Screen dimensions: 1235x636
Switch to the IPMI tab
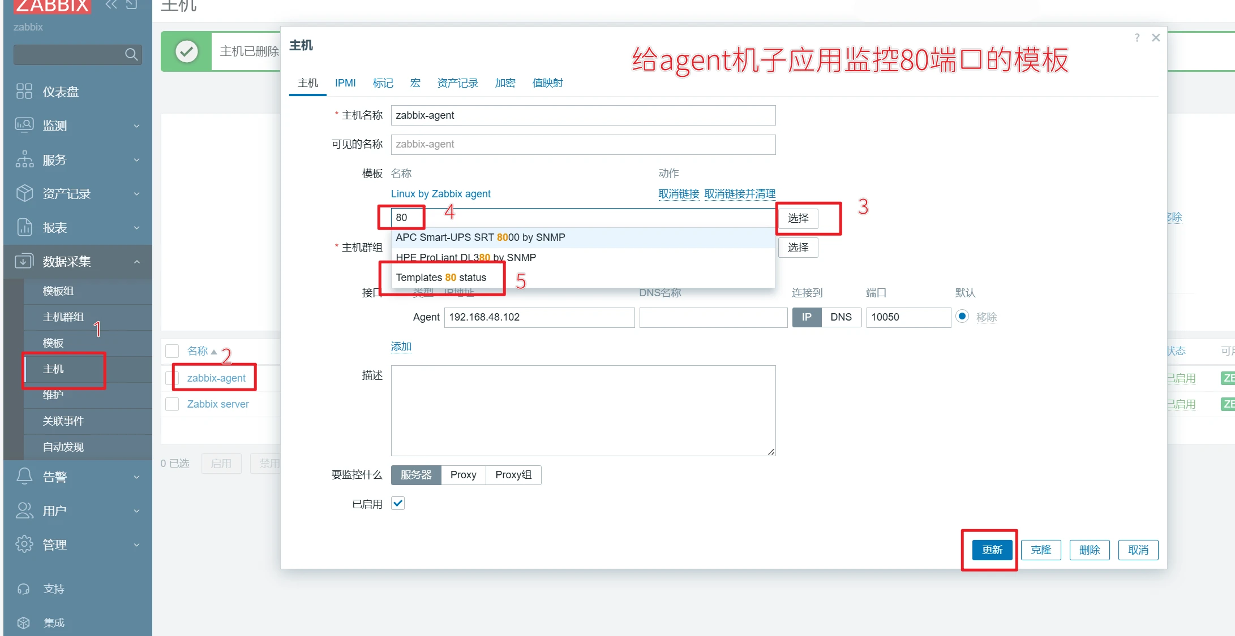coord(345,83)
